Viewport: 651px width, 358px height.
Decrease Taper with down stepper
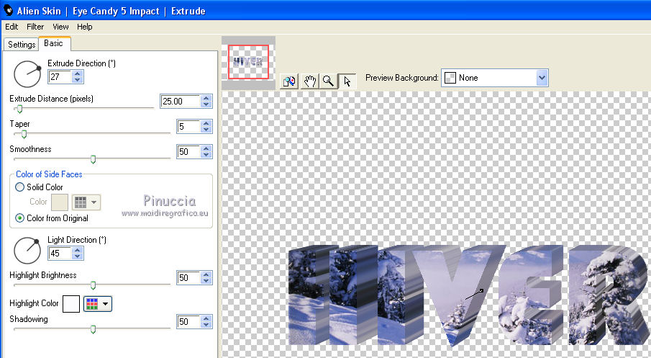tap(206, 130)
